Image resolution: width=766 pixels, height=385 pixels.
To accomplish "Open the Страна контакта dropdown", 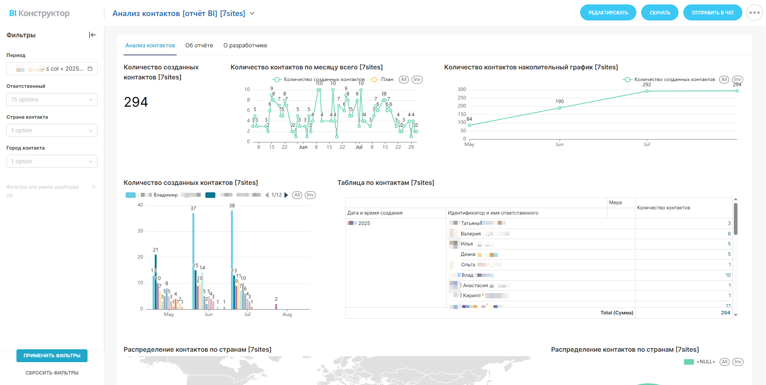I will 52,130.
